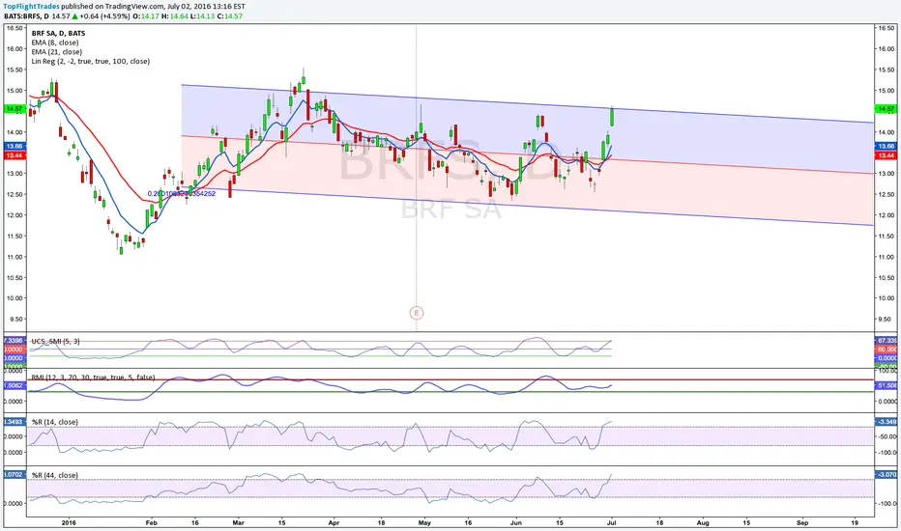This screenshot has width=901, height=531.
Task: Click the 'O:14.17' open value in header
Action: tap(146, 16)
